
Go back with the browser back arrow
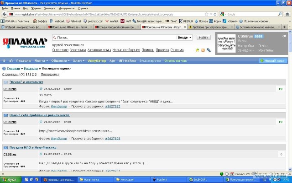[x=5, y=14]
